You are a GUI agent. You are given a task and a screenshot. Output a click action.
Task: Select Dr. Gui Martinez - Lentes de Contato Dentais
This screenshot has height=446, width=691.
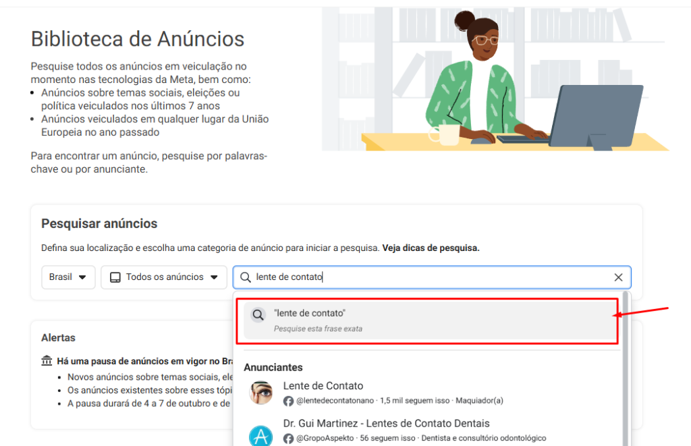(386, 424)
